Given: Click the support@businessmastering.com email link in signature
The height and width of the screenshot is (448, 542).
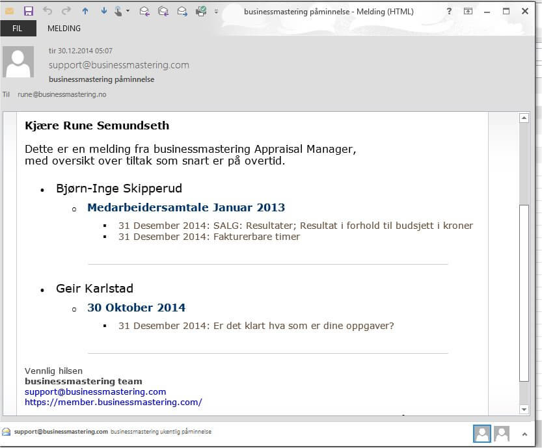Looking at the screenshot, I should (96, 391).
